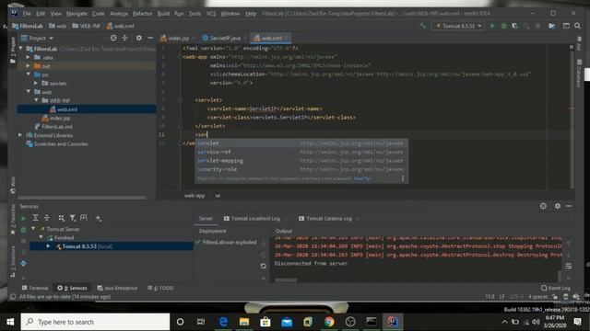Collapse the Tomcat Server node in Services
Screen dimensions: 590x331
tap(33, 229)
